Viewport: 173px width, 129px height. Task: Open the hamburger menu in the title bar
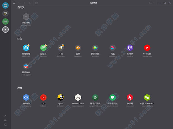tap(14, 3)
